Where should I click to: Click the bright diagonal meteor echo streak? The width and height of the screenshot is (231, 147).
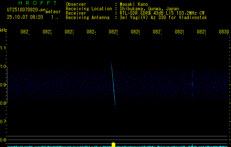tap(113, 85)
